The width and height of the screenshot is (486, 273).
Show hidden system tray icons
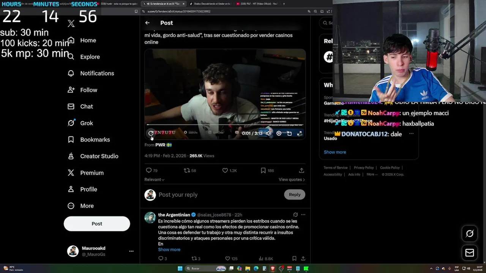[x=431, y=268]
